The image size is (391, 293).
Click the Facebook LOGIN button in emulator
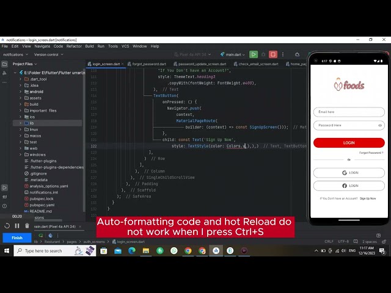(349, 186)
